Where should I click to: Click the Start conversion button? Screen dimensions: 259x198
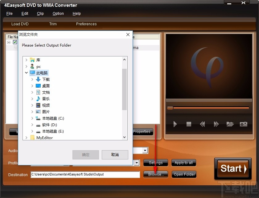233,169
